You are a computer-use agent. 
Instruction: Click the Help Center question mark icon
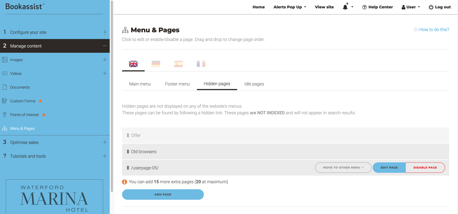pos(364,7)
